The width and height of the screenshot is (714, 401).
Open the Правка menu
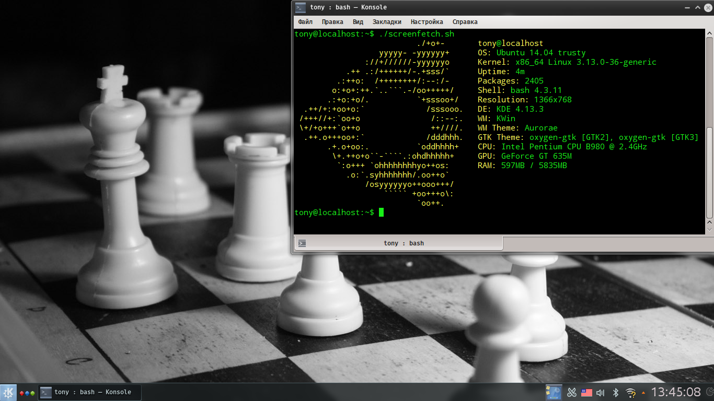coord(332,22)
